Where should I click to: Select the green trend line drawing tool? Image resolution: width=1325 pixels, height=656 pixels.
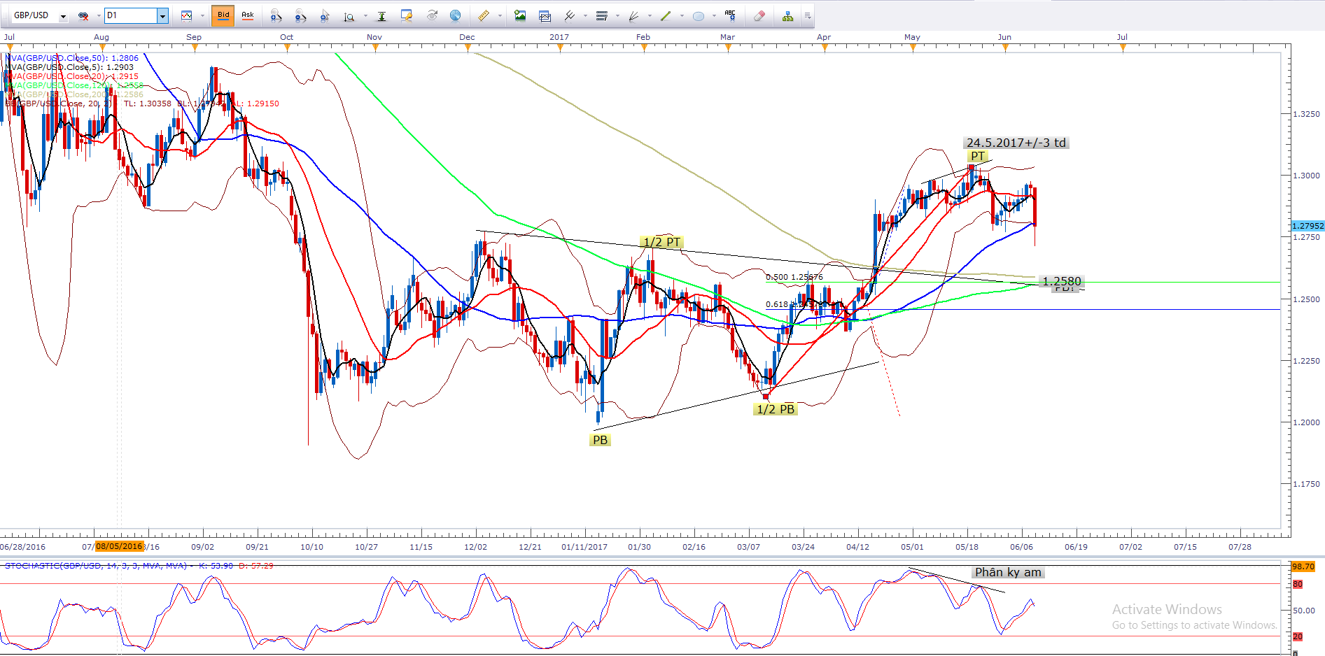pos(666,15)
